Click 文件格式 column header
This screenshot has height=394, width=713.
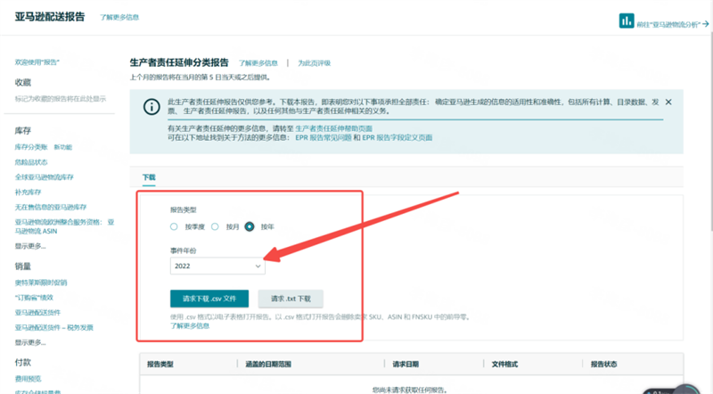504,364
